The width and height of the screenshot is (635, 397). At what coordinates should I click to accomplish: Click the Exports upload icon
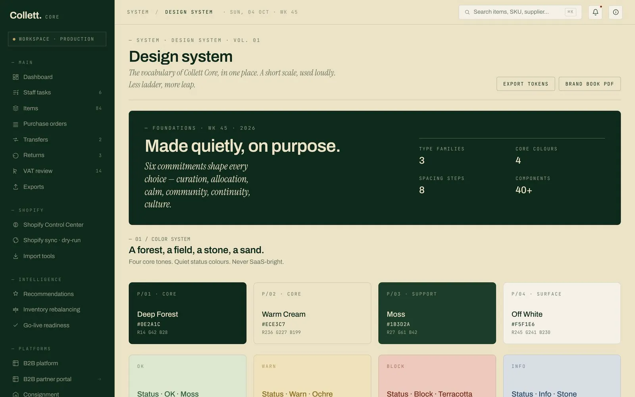pyautogui.click(x=15, y=187)
